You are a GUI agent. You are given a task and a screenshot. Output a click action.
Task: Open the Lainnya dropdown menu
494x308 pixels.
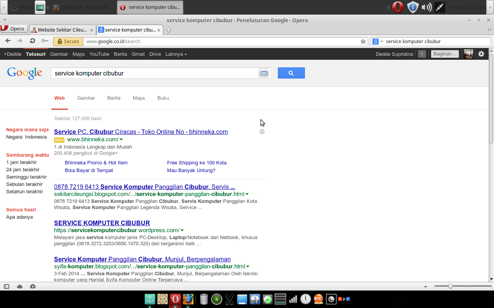pyautogui.click(x=176, y=54)
